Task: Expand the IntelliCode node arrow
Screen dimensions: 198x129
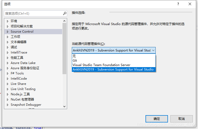Action: tap(8, 79)
